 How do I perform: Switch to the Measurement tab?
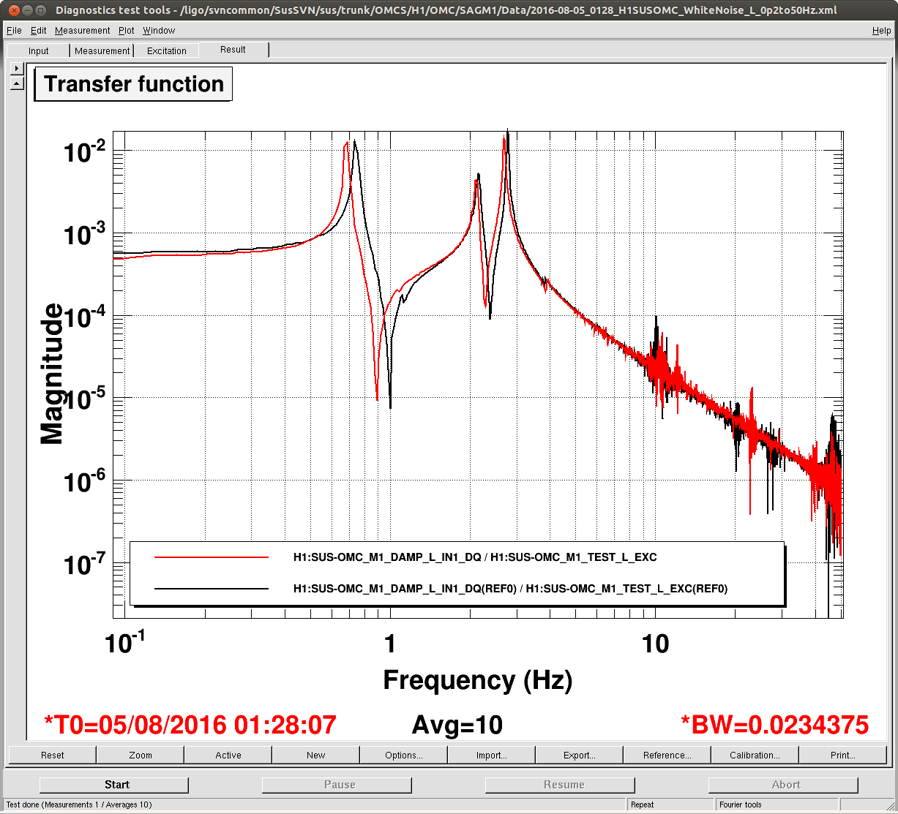pos(102,50)
